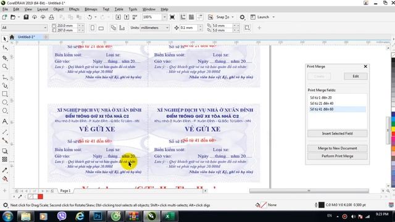
Task: Switch to the Untitled-1 document tab
Action: 26,37
